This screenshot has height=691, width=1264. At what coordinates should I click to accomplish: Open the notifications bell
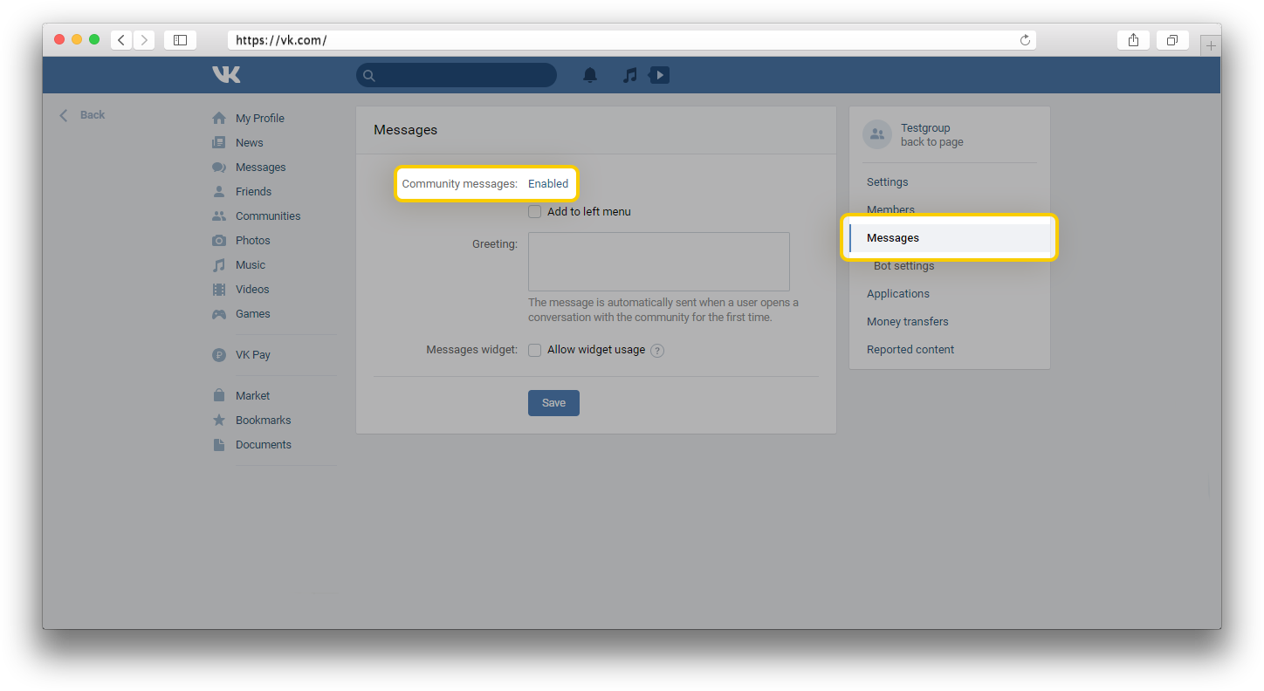[x=590, y=75]
